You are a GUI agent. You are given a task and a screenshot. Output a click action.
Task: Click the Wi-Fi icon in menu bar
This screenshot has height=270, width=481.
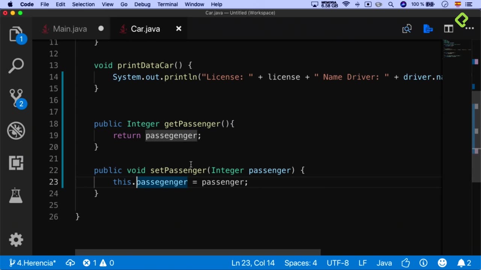(346, 4)
